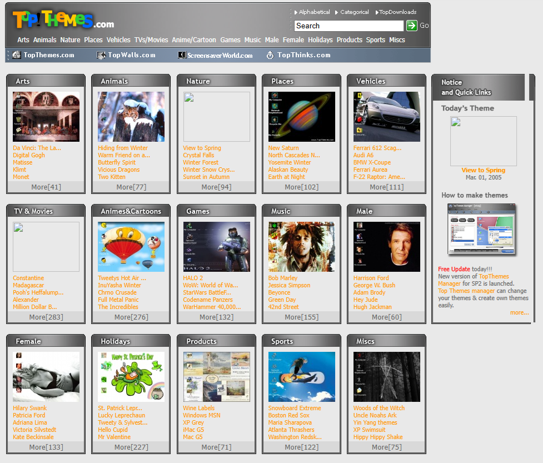Open the Bob Marley theme thumbnail

[x=302, y=247]
